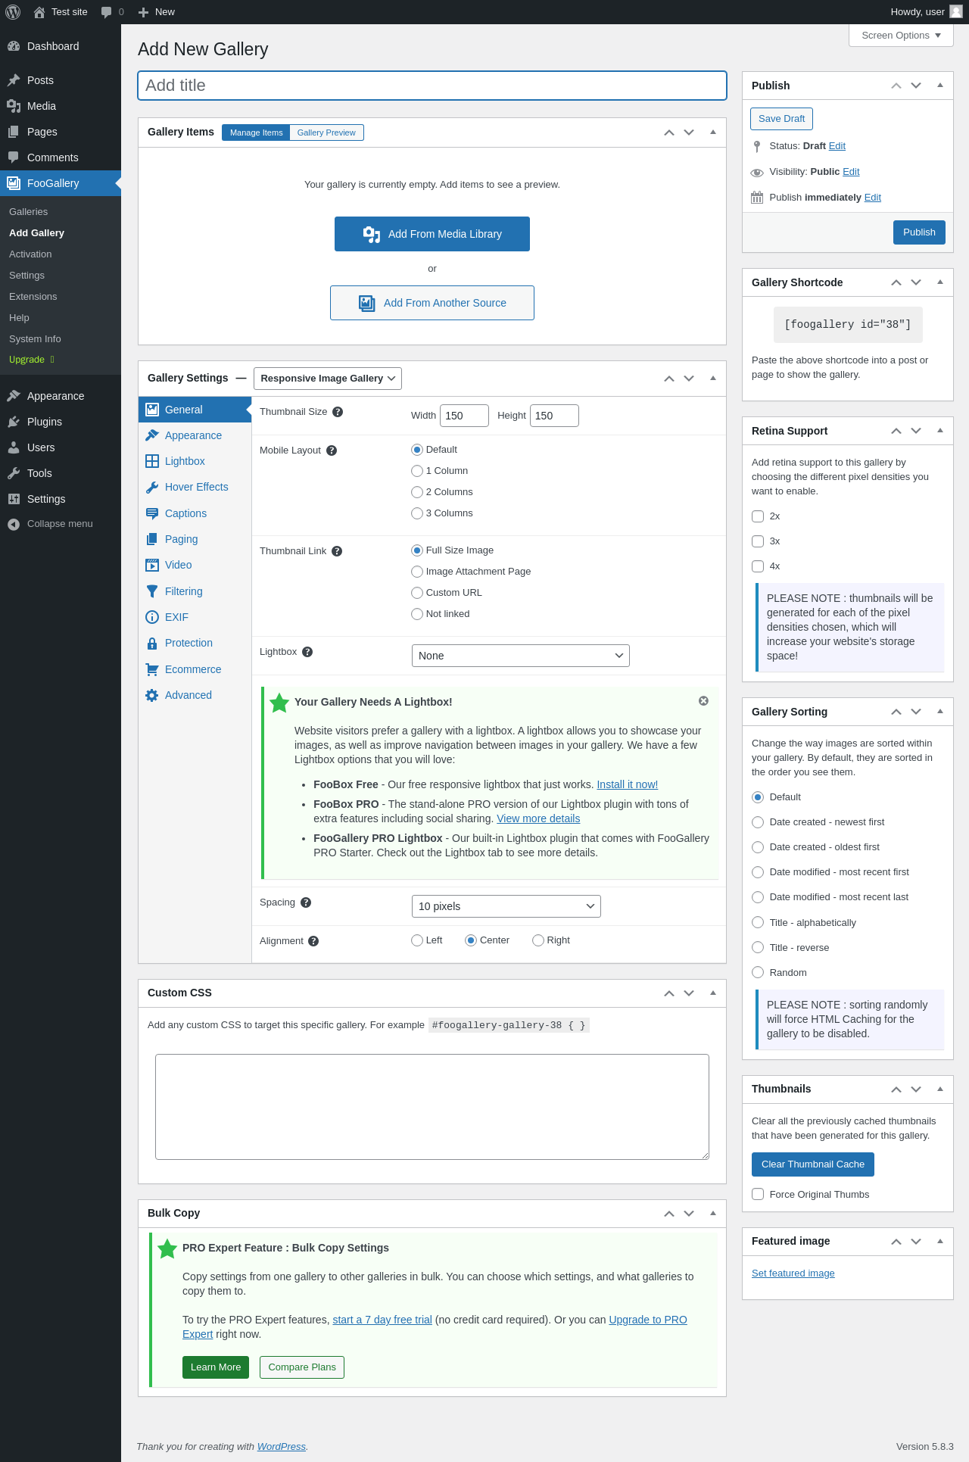
Task: Click Add From Media Library button
Action: click(x=432, y=234)
